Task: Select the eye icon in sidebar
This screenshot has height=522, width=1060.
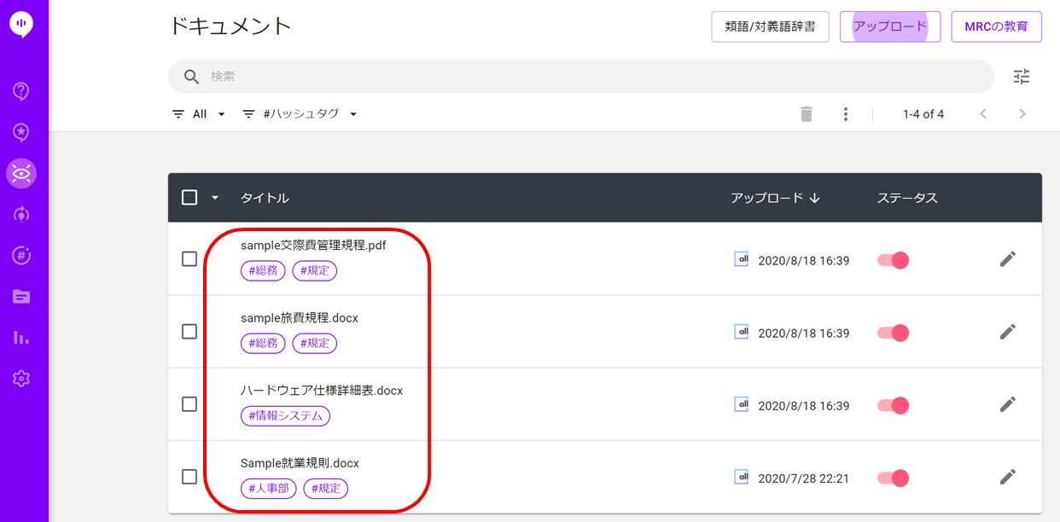Action: click(21, 174)
